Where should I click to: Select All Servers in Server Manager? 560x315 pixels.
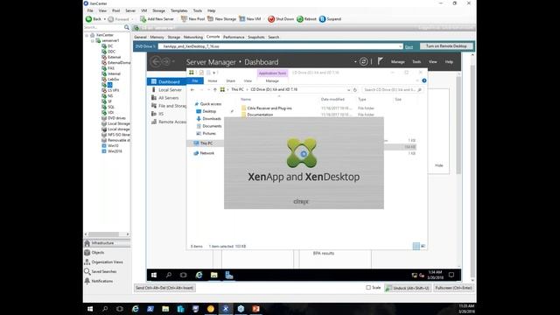(x=169, y=98)
